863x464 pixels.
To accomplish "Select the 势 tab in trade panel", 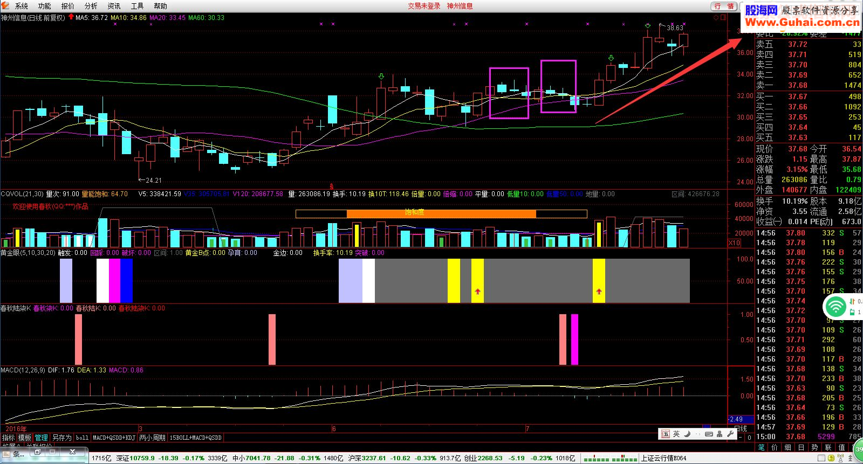I will 815,447.
